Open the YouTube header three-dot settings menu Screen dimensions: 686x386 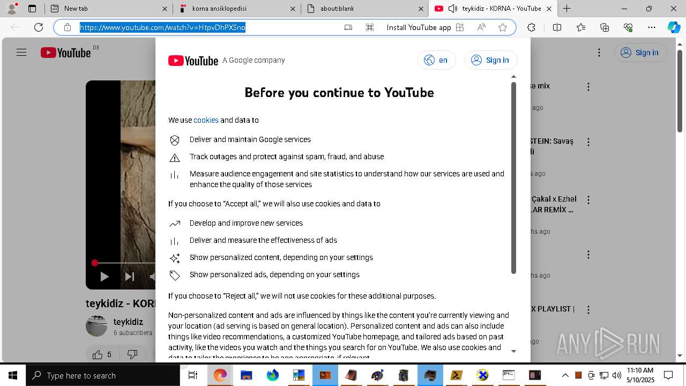pyautogui.click(x=599, y=53)
